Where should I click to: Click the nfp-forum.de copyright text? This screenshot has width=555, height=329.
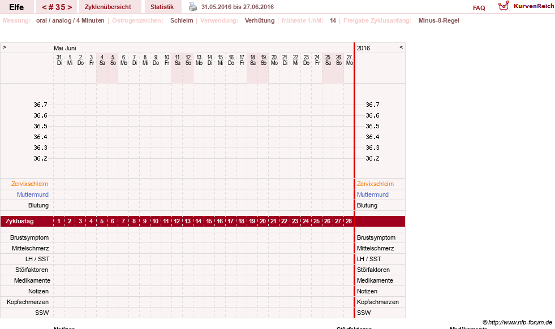coord(517,322)
